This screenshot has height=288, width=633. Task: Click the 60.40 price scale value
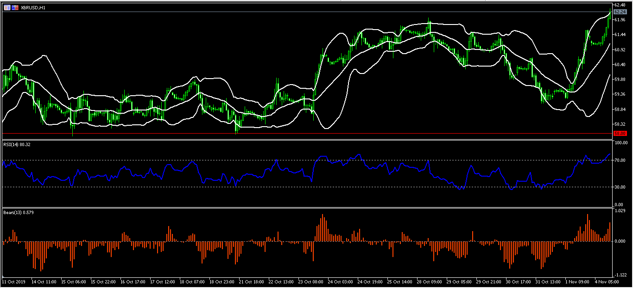coord(619,64)
